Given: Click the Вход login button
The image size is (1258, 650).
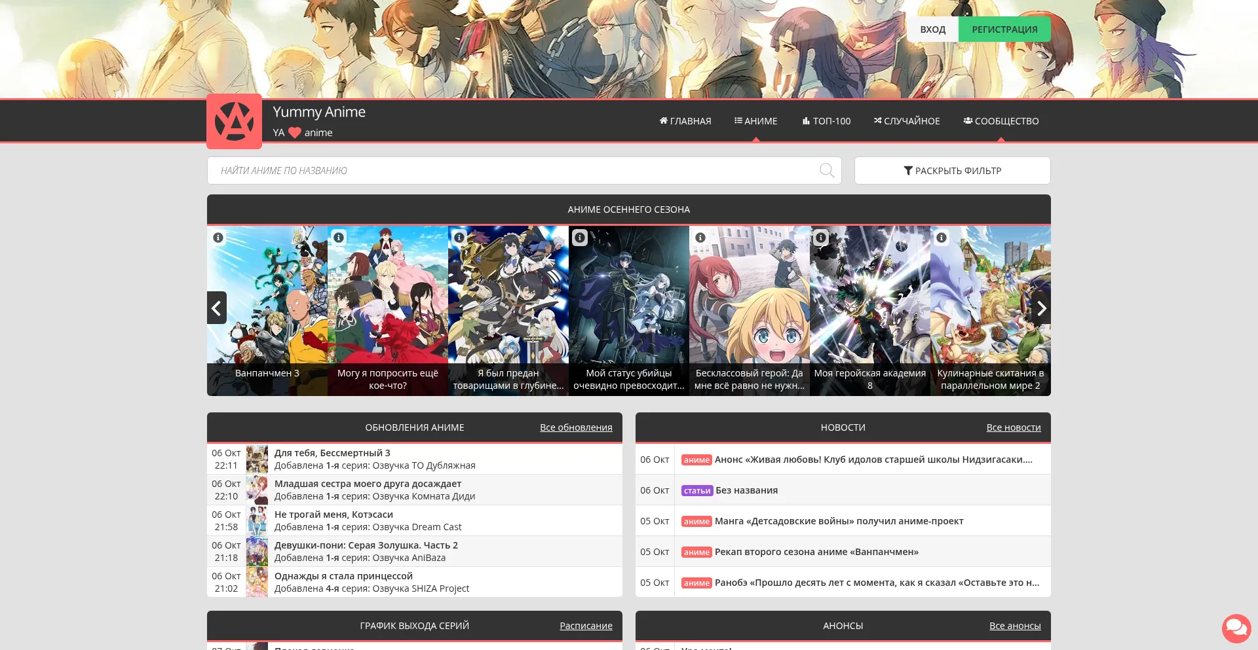Looking at the screenshot, I should [932, 29].
